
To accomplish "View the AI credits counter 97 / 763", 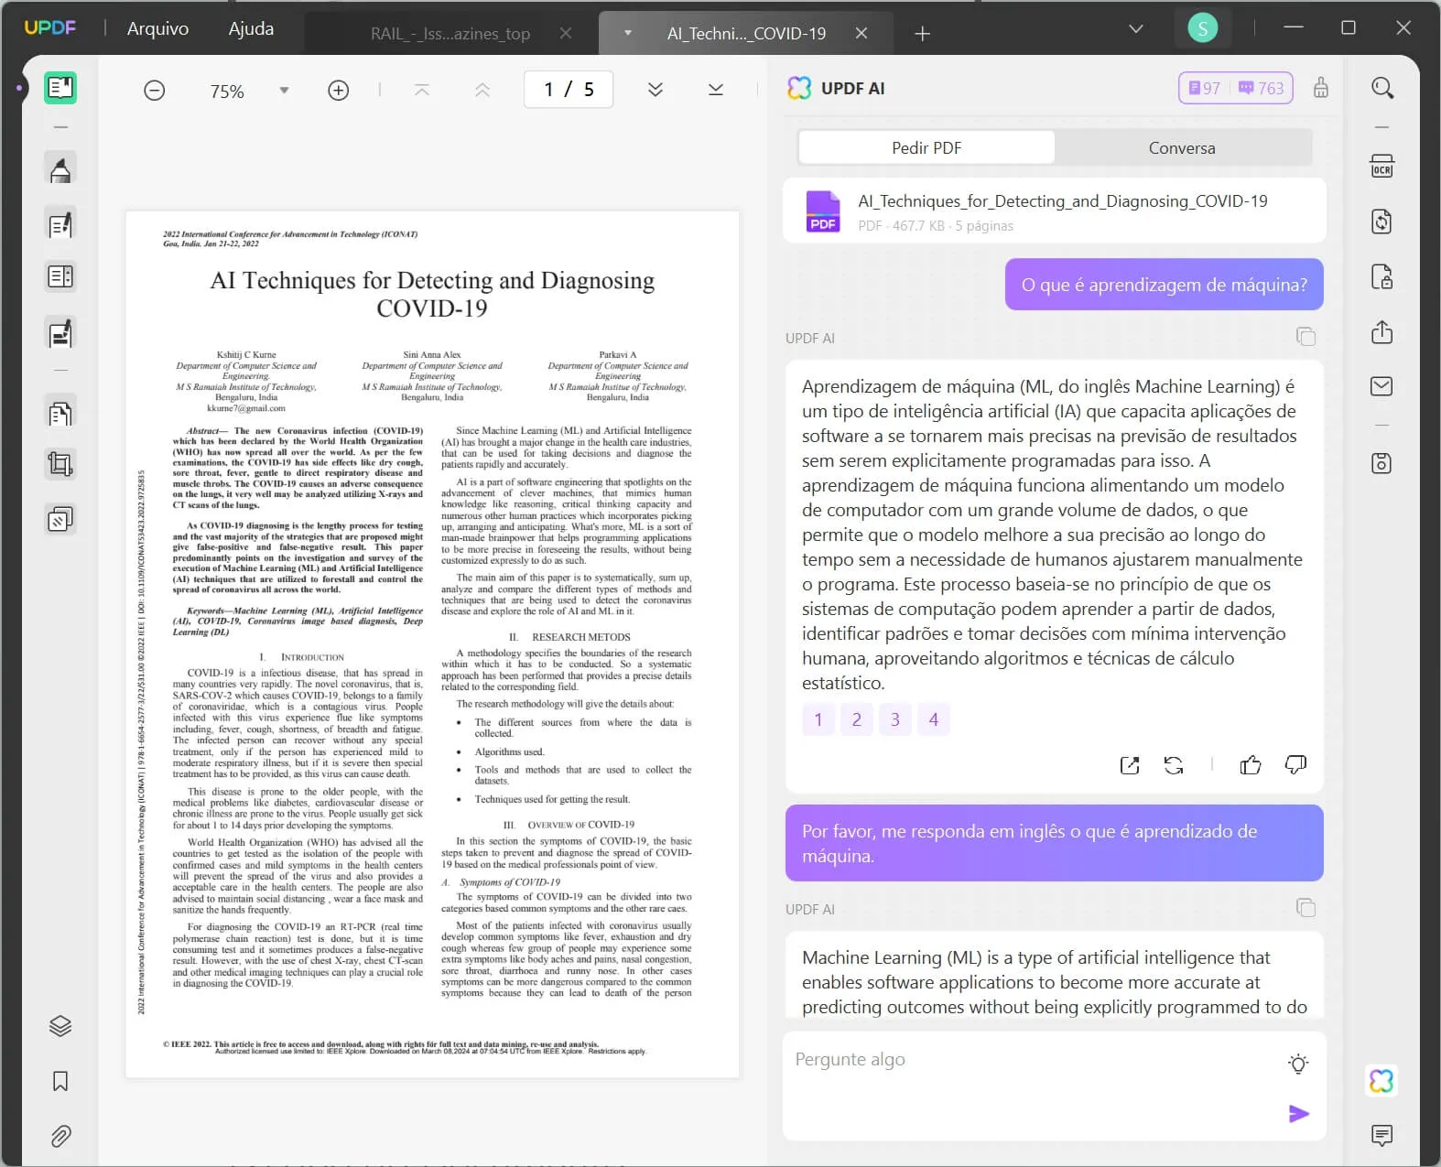I will 1235,88.
